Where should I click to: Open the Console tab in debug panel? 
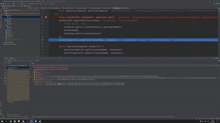pos(16,61)
